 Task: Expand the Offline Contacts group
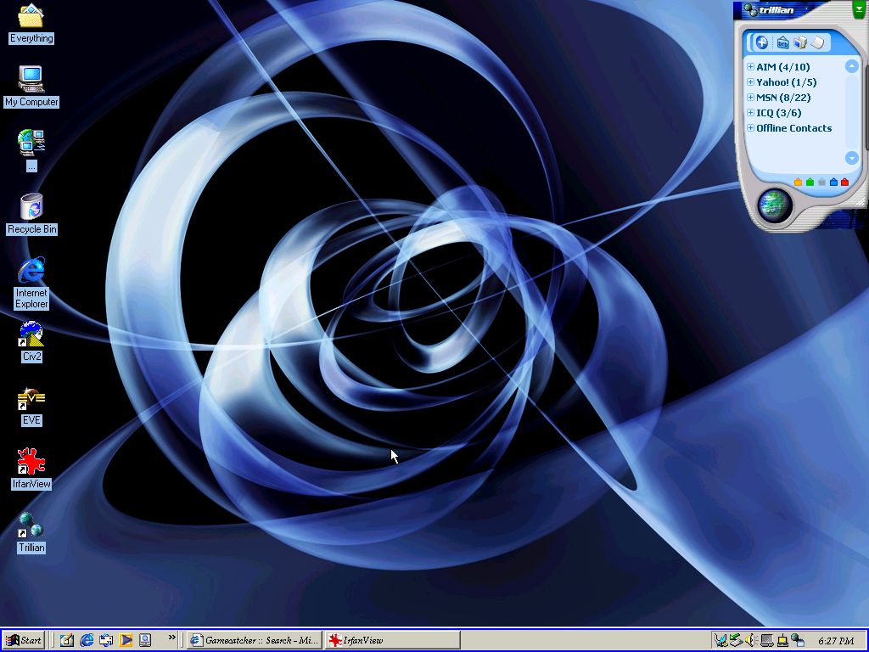(x=750, y=127)
